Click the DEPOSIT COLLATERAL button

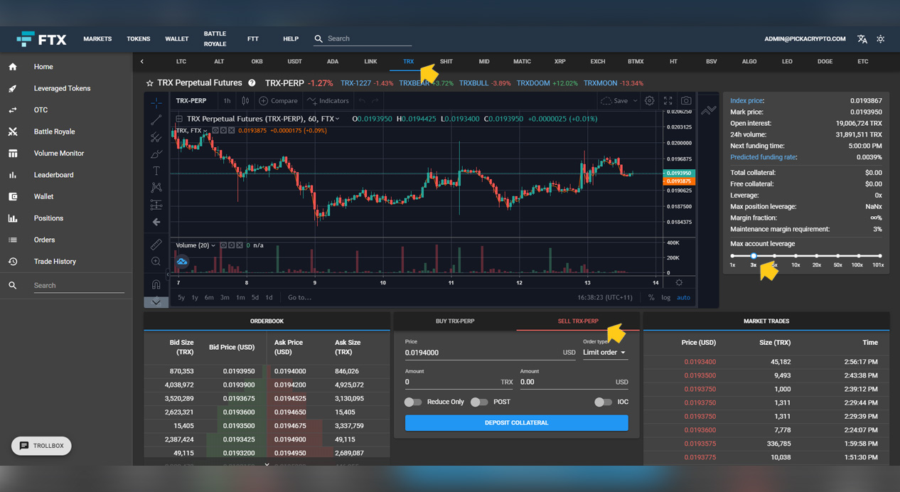516,422
